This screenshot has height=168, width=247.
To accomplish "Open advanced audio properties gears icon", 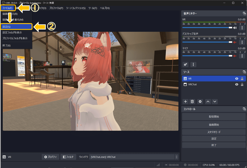I will pos(186,64).
